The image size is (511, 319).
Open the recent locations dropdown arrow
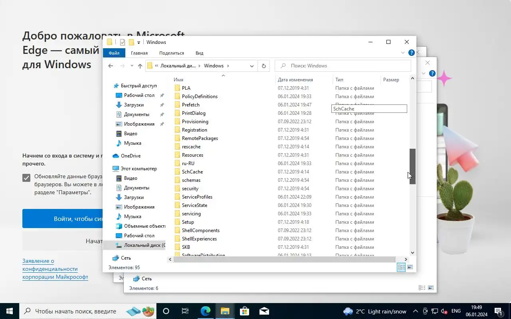[x=132, y=66]
